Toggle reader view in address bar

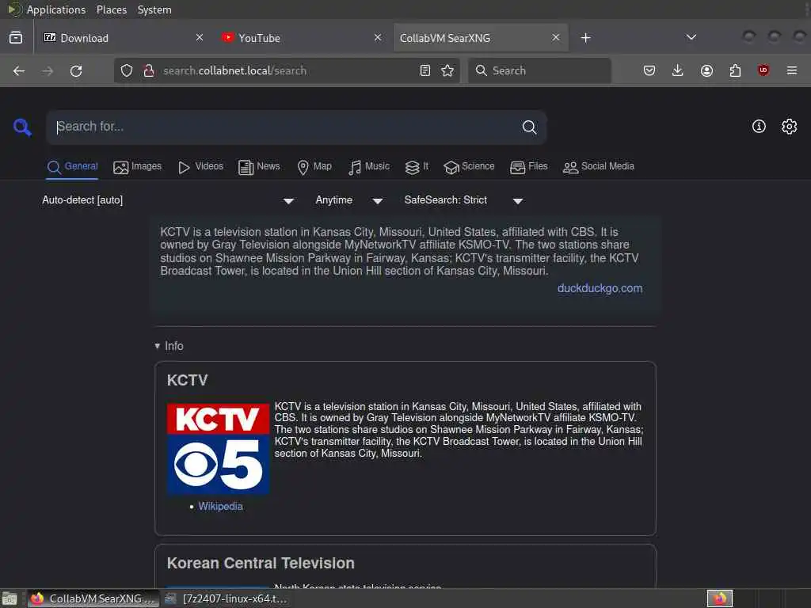tap(425, 70)
